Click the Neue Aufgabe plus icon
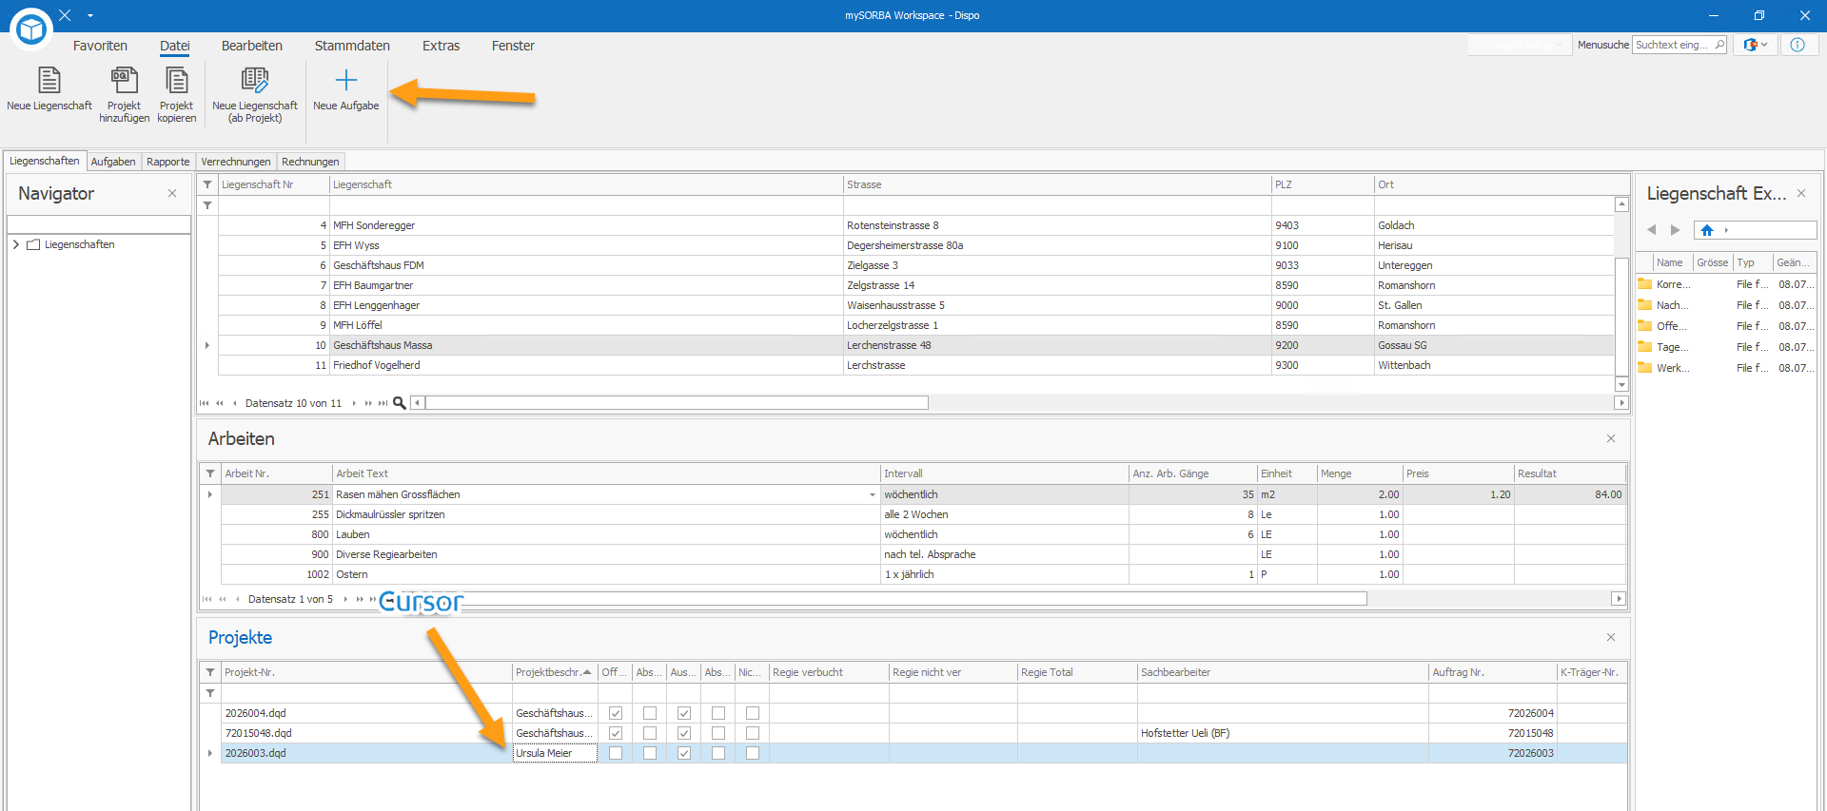Screen dimensions: 1827x811 point(346,80)
